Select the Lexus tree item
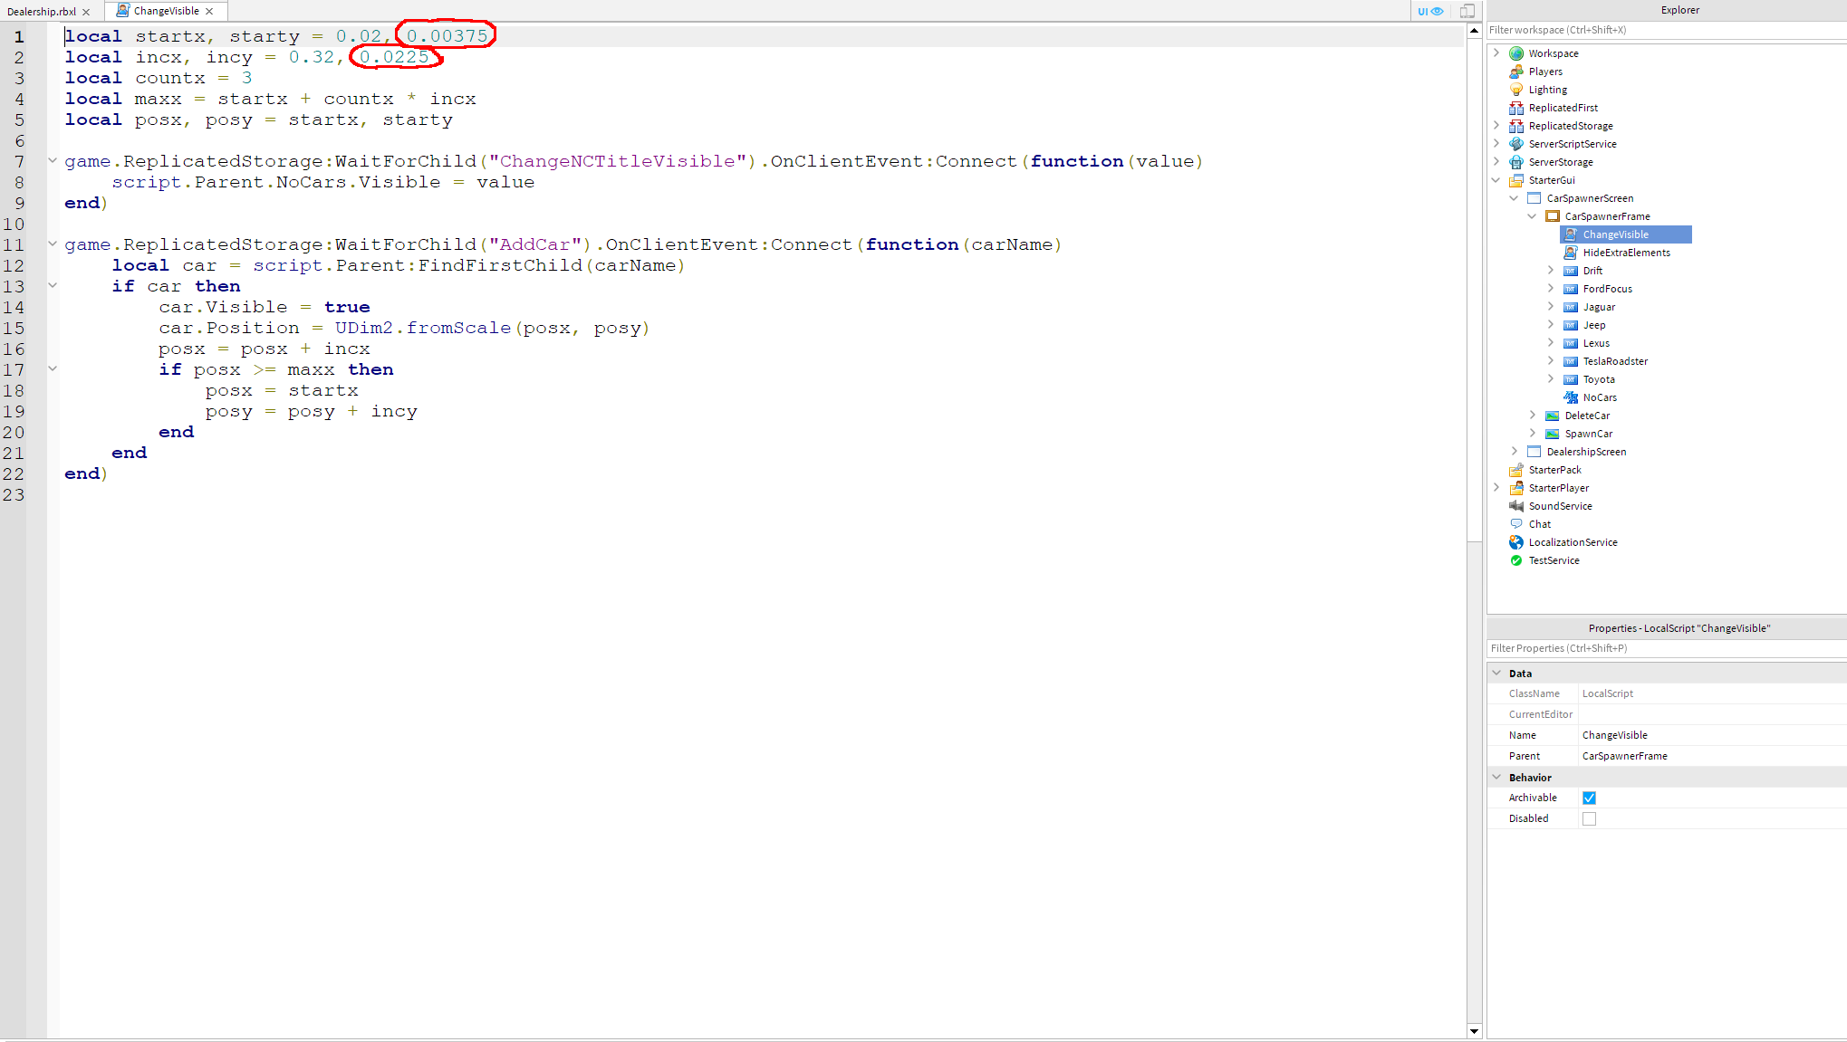The width and height of the screenshot is (1847, 1042). tap(1596, 343)
